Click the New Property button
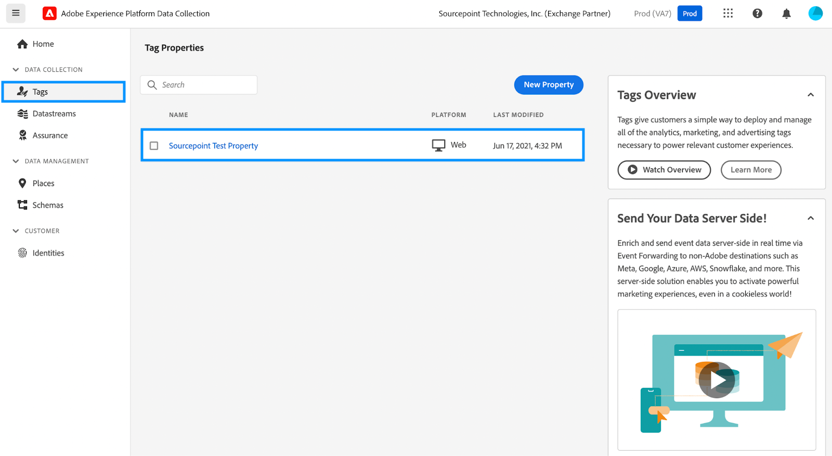Viewport: 832px width, 456px height. pyautogui.click(x=549, y=85)
